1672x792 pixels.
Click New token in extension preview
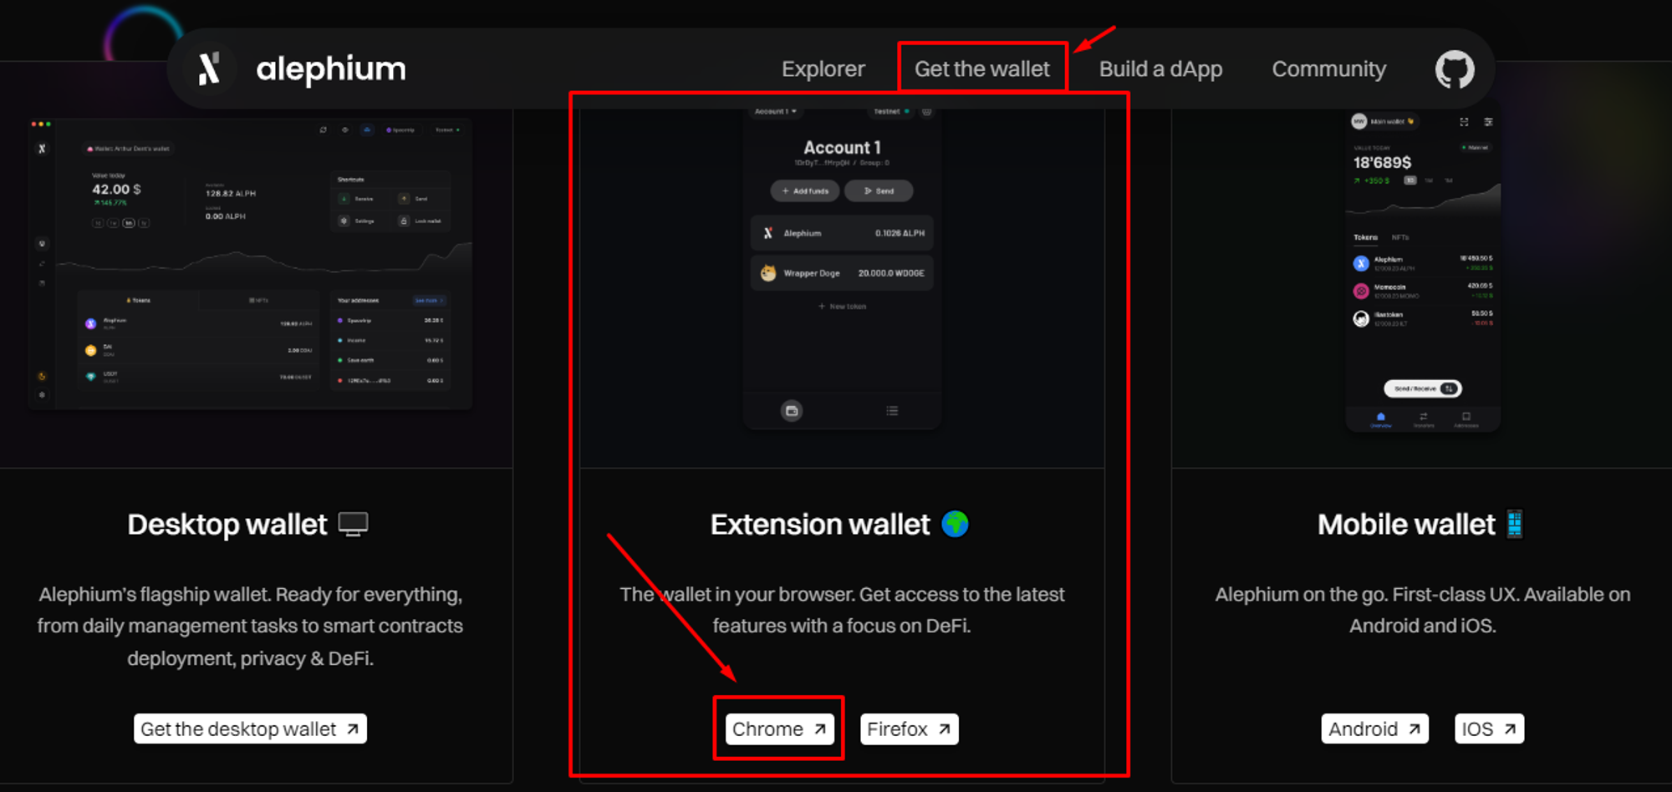point(842,307)
